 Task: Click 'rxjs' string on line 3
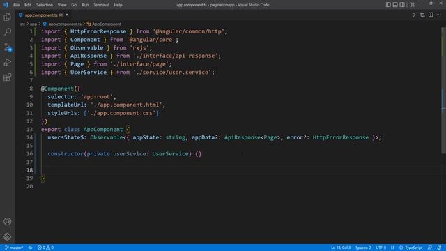[141, 48]
